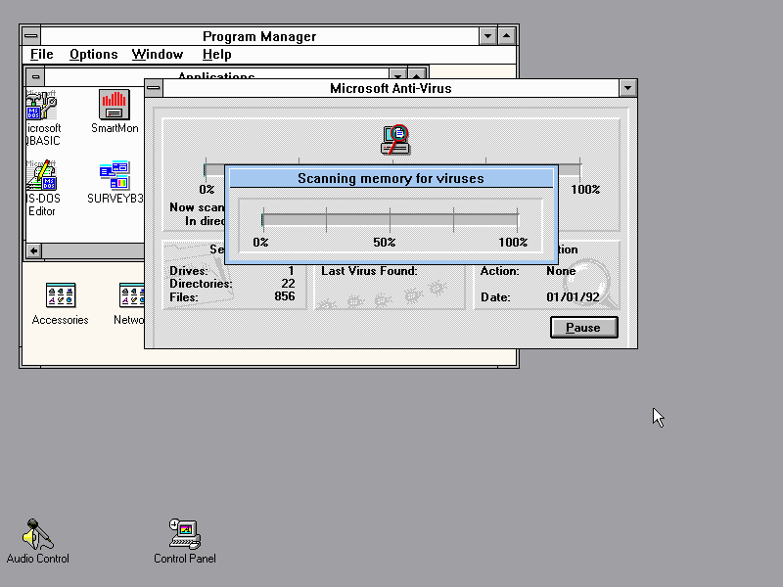783x587 pixels.
Task: Open the Options menu
Action: pyautogui.click(x=94, y=55)
